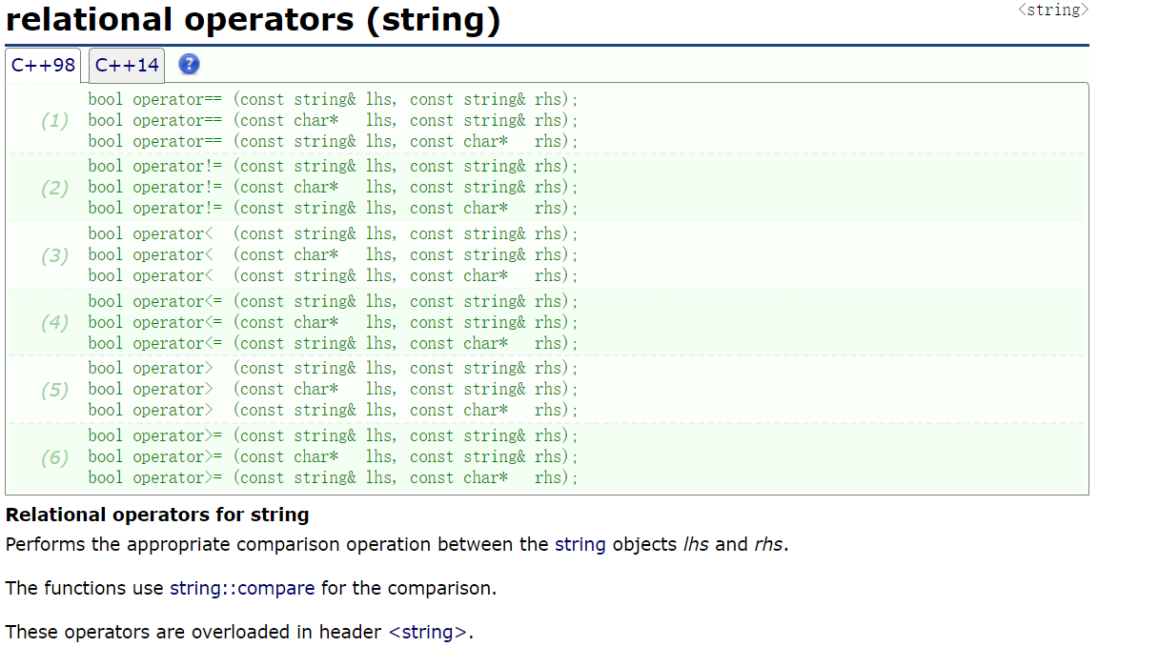Click the (4) marker beside operator<= overloads
This screenshot has width=1159, height=647.
[x=55, y=322]
